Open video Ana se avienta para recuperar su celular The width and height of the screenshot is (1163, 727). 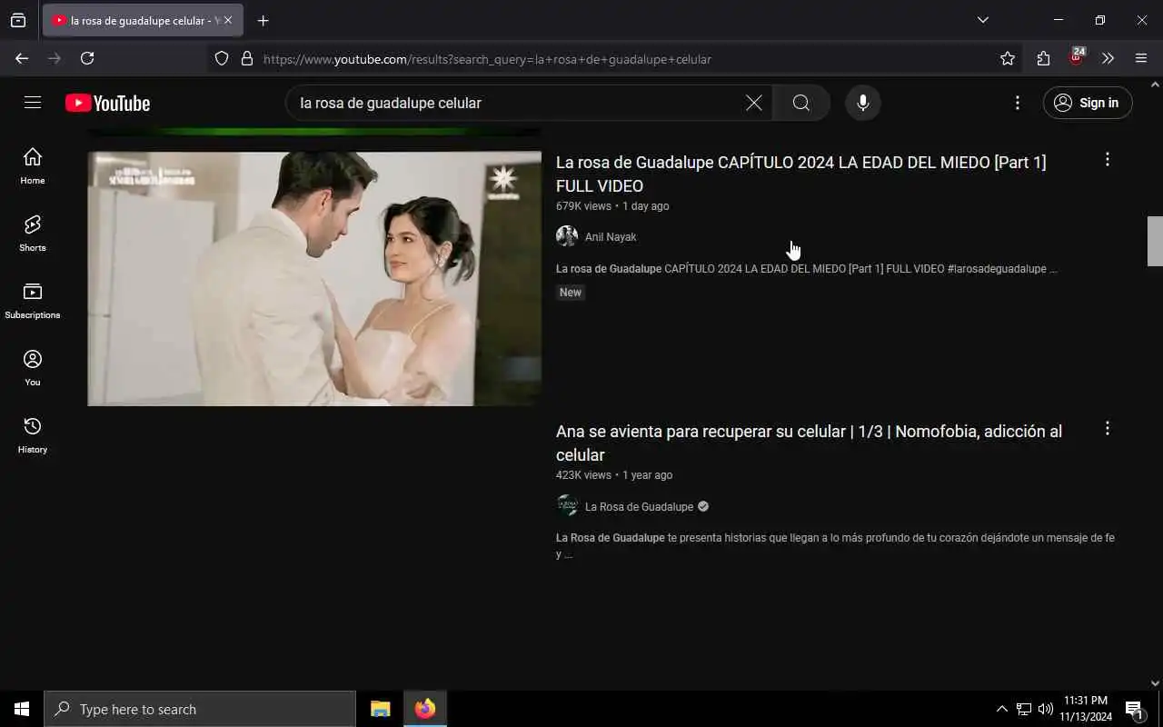809,443
